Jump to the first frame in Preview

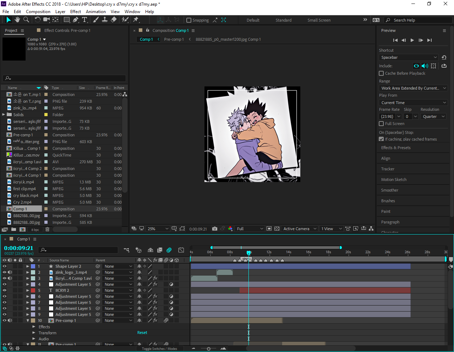395,40
